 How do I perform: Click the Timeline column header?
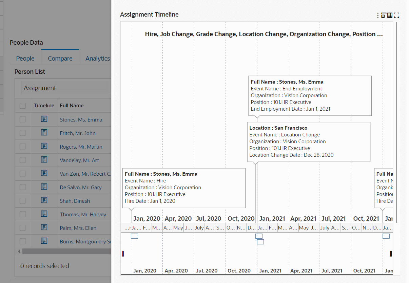pyautogui.click(x=44, y=106)
